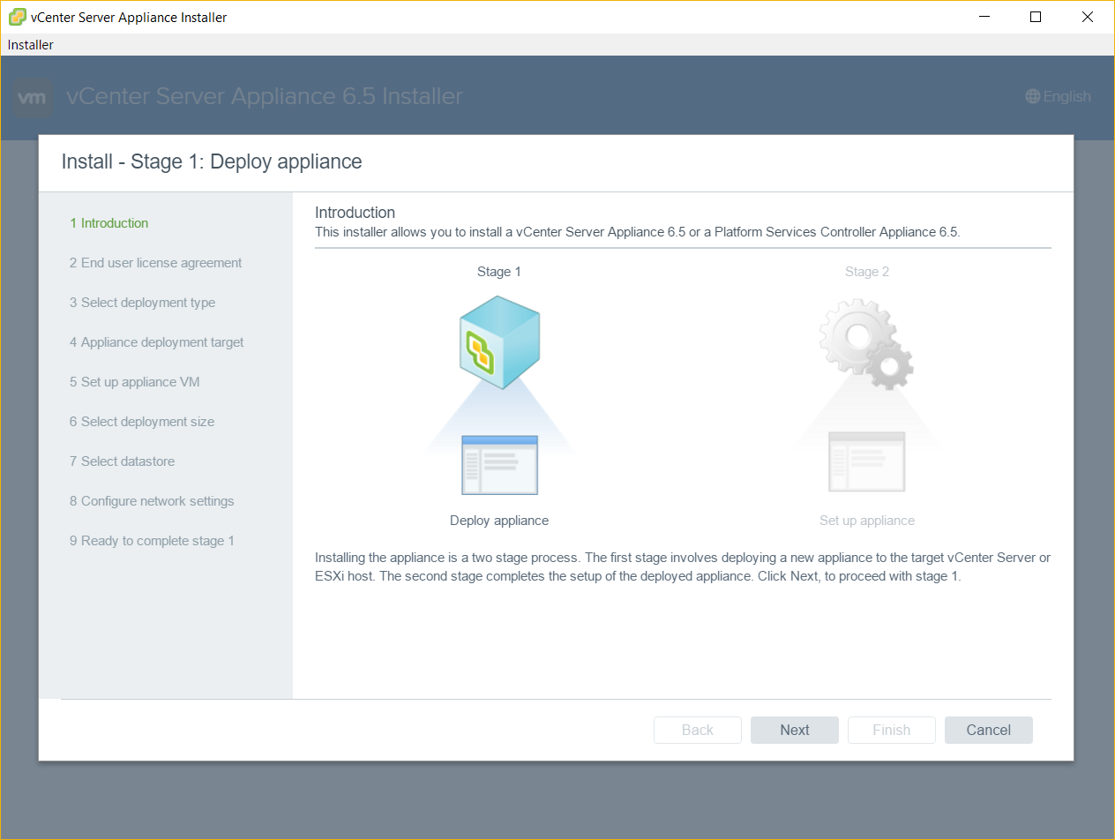Click the disabled Finish button
Image resolution: width=1115 pixels, height=840 pixels.
pyautogui.click(x=892, y=730)
